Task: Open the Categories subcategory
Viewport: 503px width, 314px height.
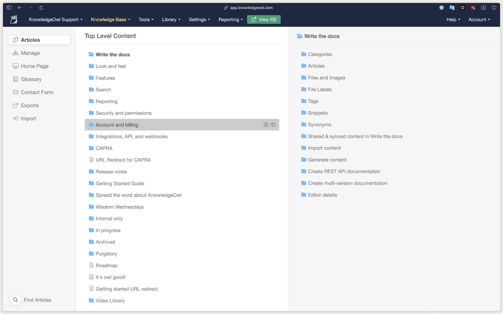Action: pos(320,54)
